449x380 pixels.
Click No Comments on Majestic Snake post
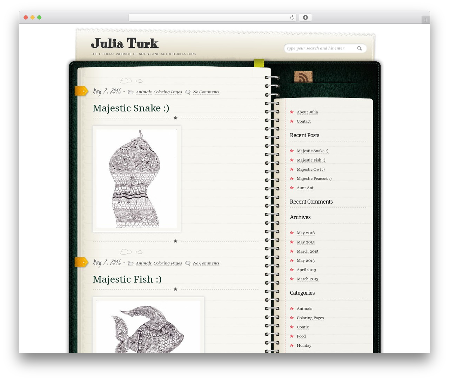coord(206,92)
